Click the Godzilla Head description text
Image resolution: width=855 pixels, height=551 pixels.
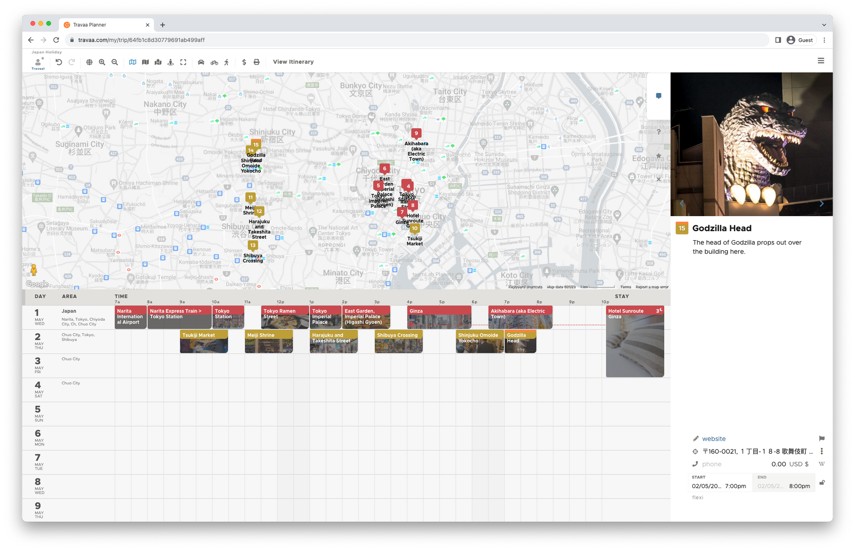747,247
